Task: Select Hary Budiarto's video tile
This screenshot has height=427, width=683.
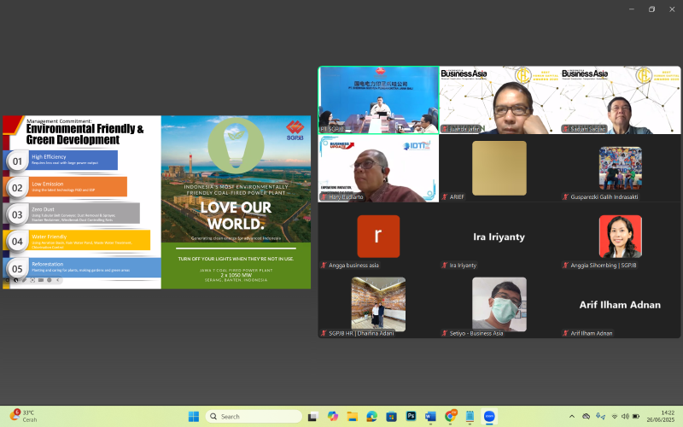Action: coord(378,168)
